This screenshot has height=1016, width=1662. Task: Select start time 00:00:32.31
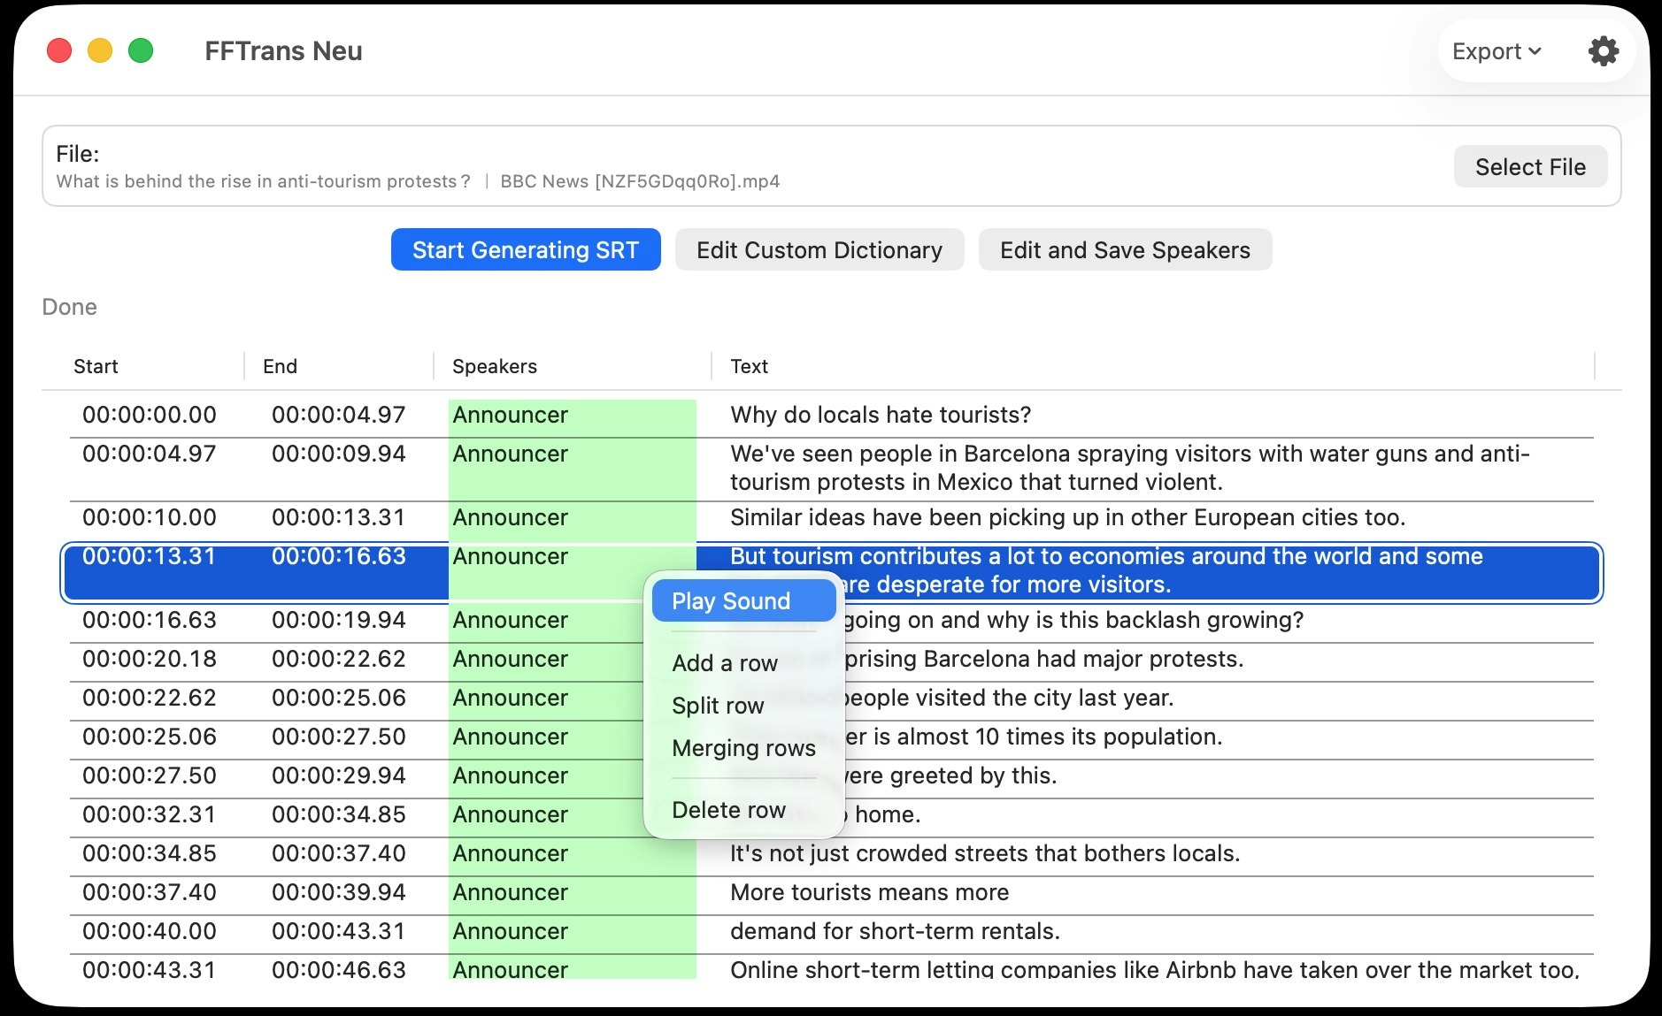150,814
